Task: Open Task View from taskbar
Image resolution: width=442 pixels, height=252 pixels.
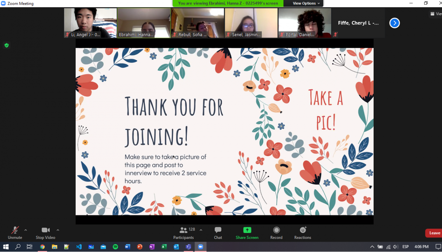Action: (30, 247)
